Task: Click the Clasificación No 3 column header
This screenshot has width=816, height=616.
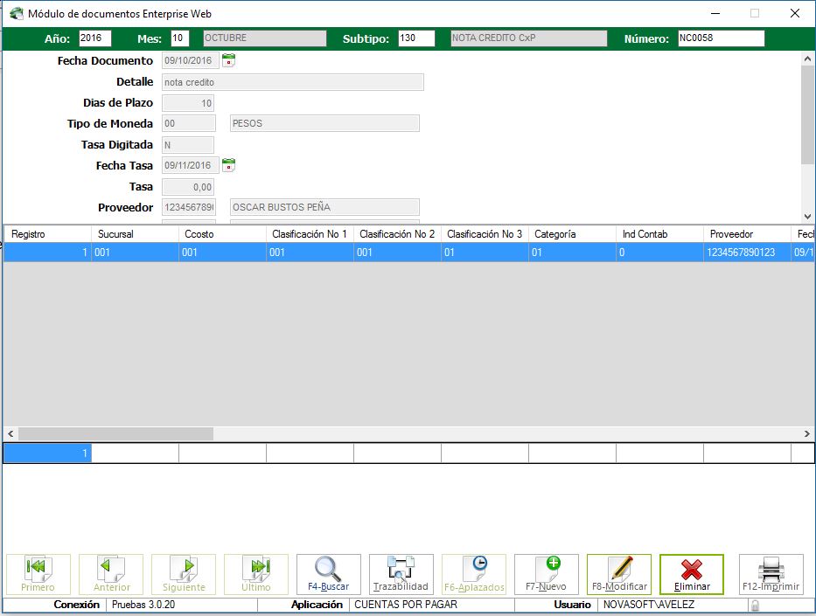Action: 485,234
